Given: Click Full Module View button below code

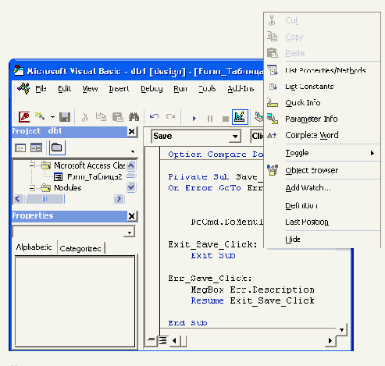Looking at the screenshot, I should point(162,340).
